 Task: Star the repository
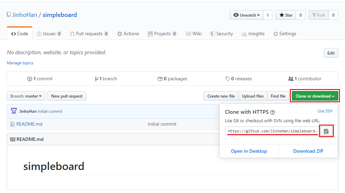(286, 15)
